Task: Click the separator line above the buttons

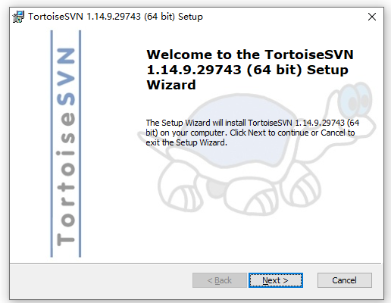Action: click(x=195, y=264)
